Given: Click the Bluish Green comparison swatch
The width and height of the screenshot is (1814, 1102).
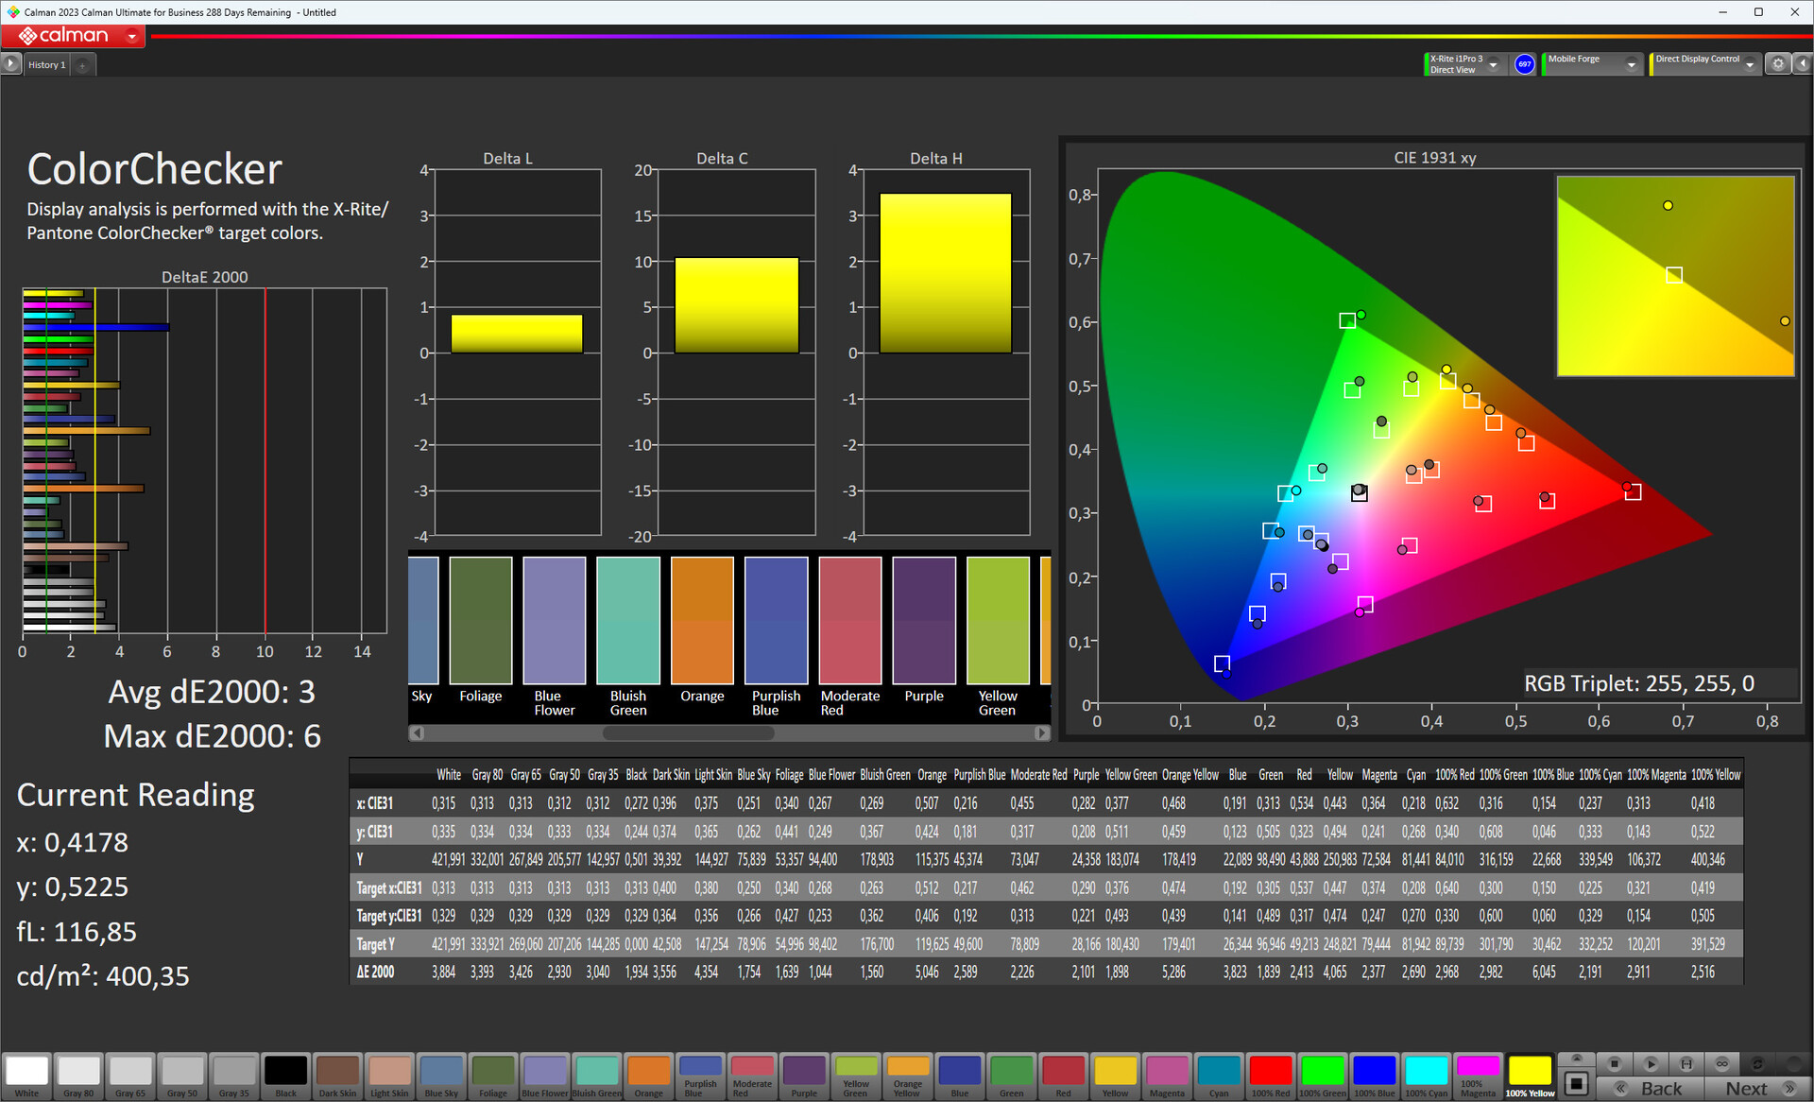Looking at the screenshot, I should pyautogui.click(x=628, y=621).
